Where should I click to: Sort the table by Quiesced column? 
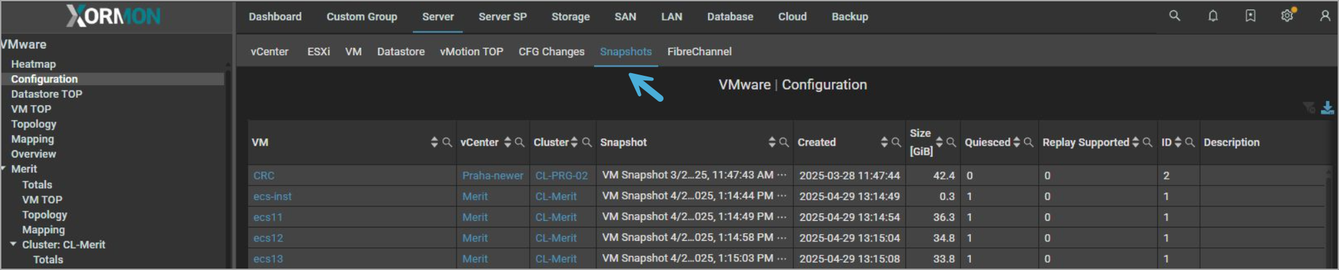[x=1016, y=142]
